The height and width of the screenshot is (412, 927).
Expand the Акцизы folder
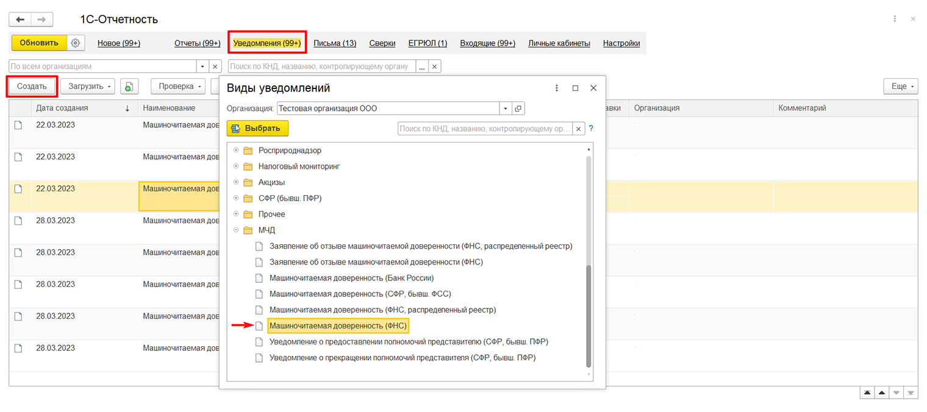pyautogui.click(x=236, y=182)
